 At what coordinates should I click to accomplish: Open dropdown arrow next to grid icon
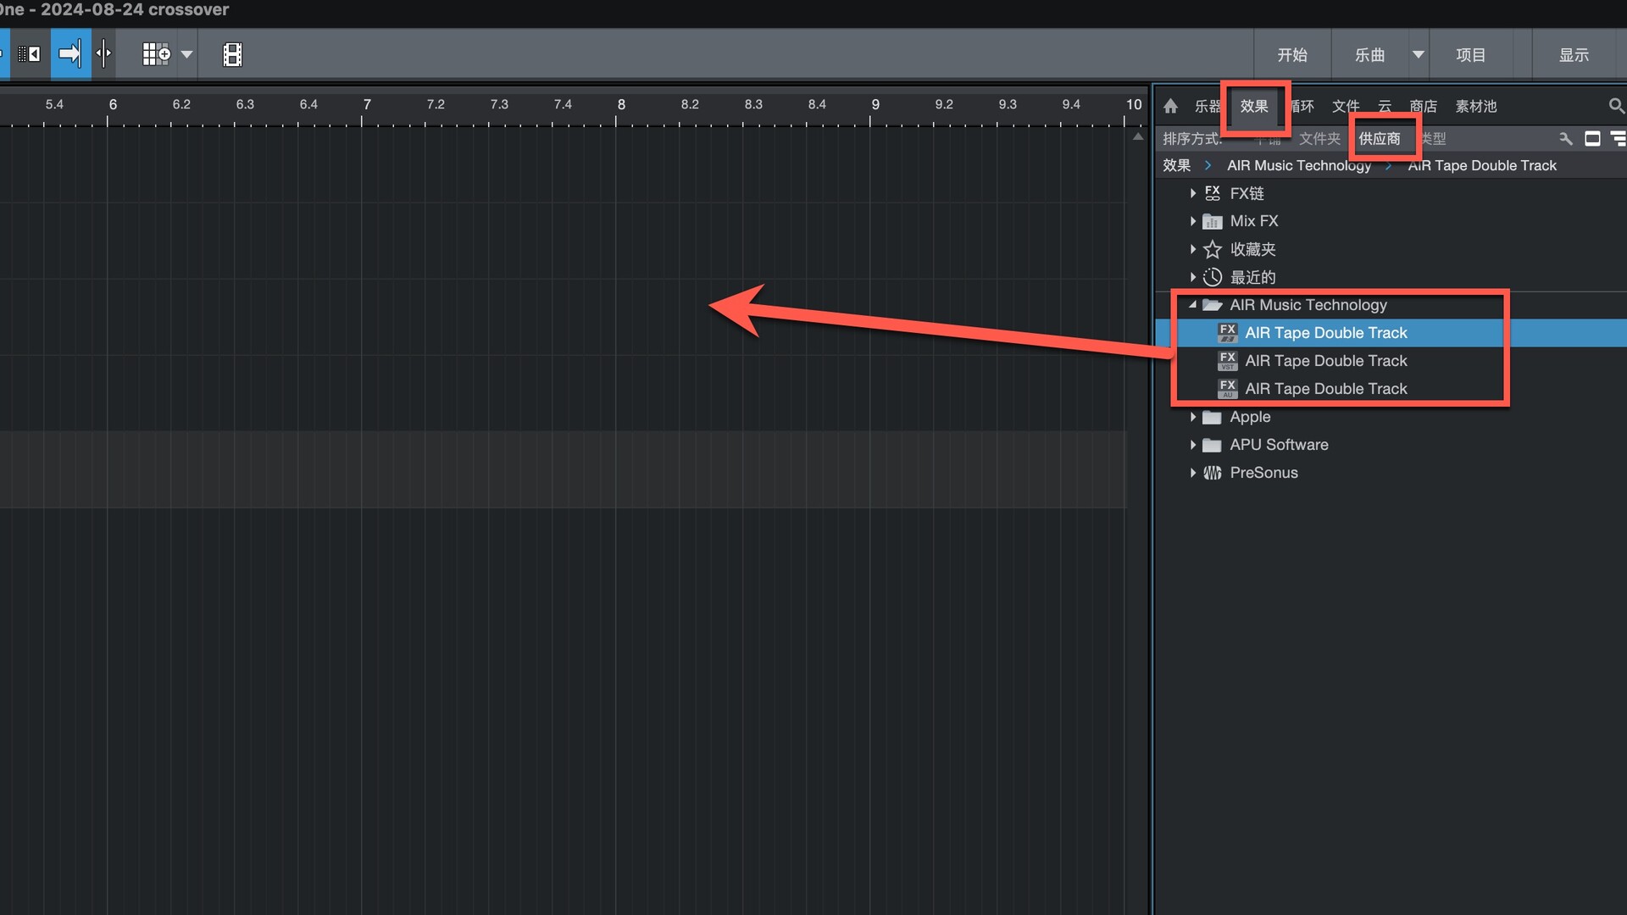[x=187, y=54]
